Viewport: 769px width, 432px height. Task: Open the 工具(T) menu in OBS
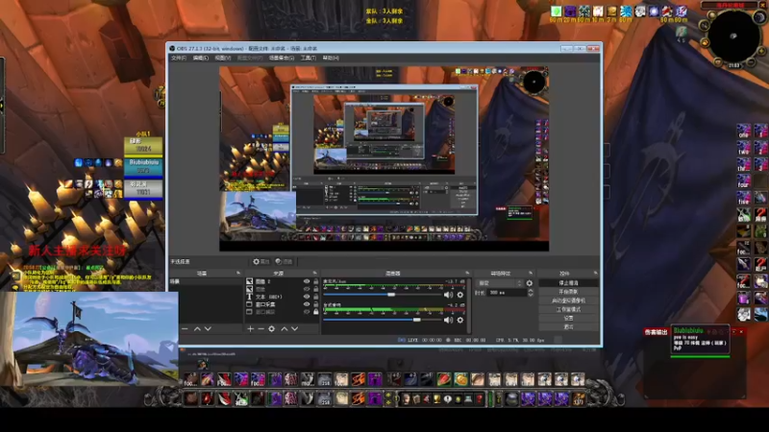308,58
